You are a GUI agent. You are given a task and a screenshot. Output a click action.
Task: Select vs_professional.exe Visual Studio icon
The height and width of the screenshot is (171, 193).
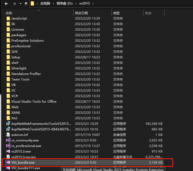[x=8, y=146]
